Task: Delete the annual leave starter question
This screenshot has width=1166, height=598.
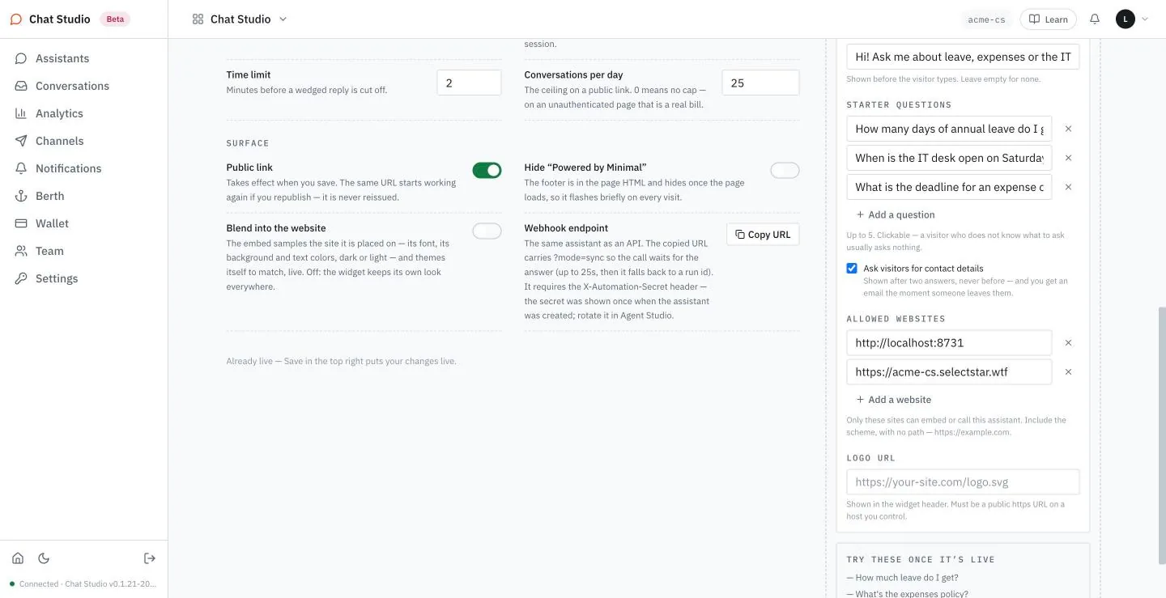Action: point(1068,129)
